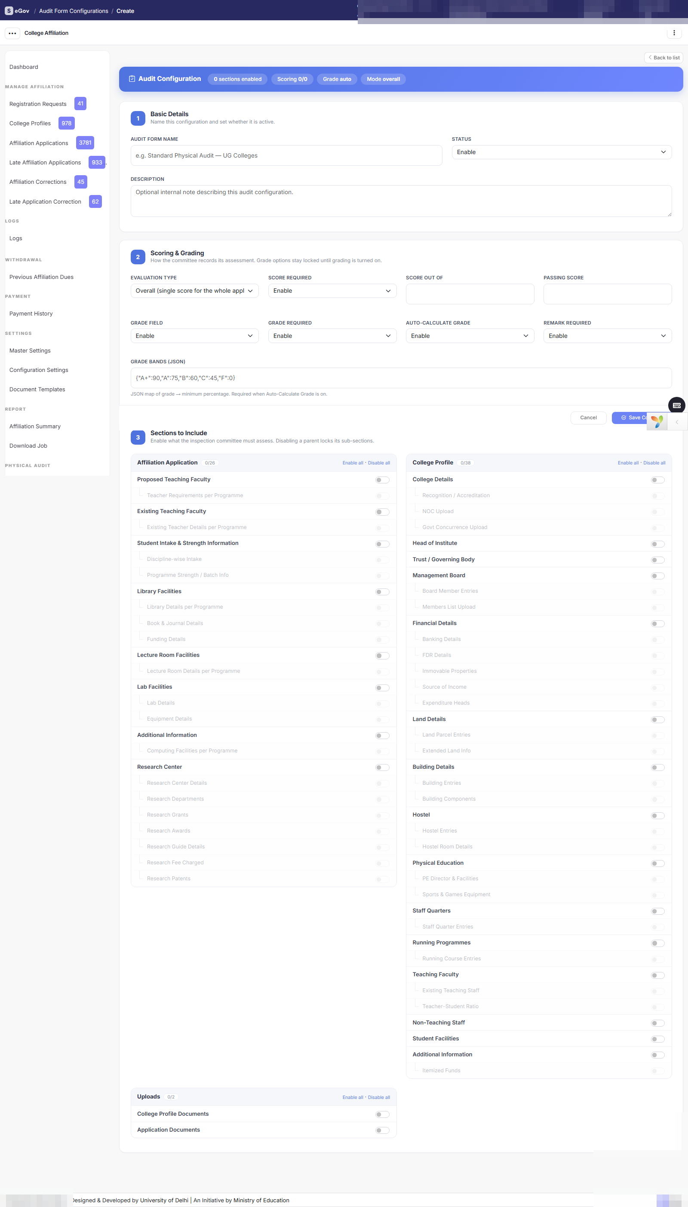
Task: Enable Student Intake & Strength Information
Action: pos(382,544)
